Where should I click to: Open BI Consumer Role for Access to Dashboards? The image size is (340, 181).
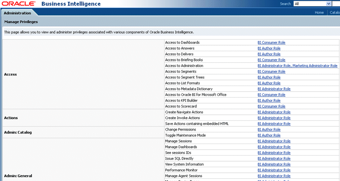click(x=271, y=43)
